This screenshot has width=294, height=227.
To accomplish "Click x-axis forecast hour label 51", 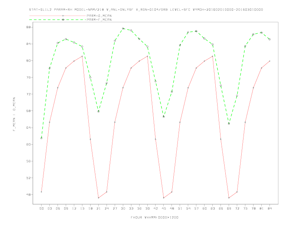I will click(x=180, y=208).
